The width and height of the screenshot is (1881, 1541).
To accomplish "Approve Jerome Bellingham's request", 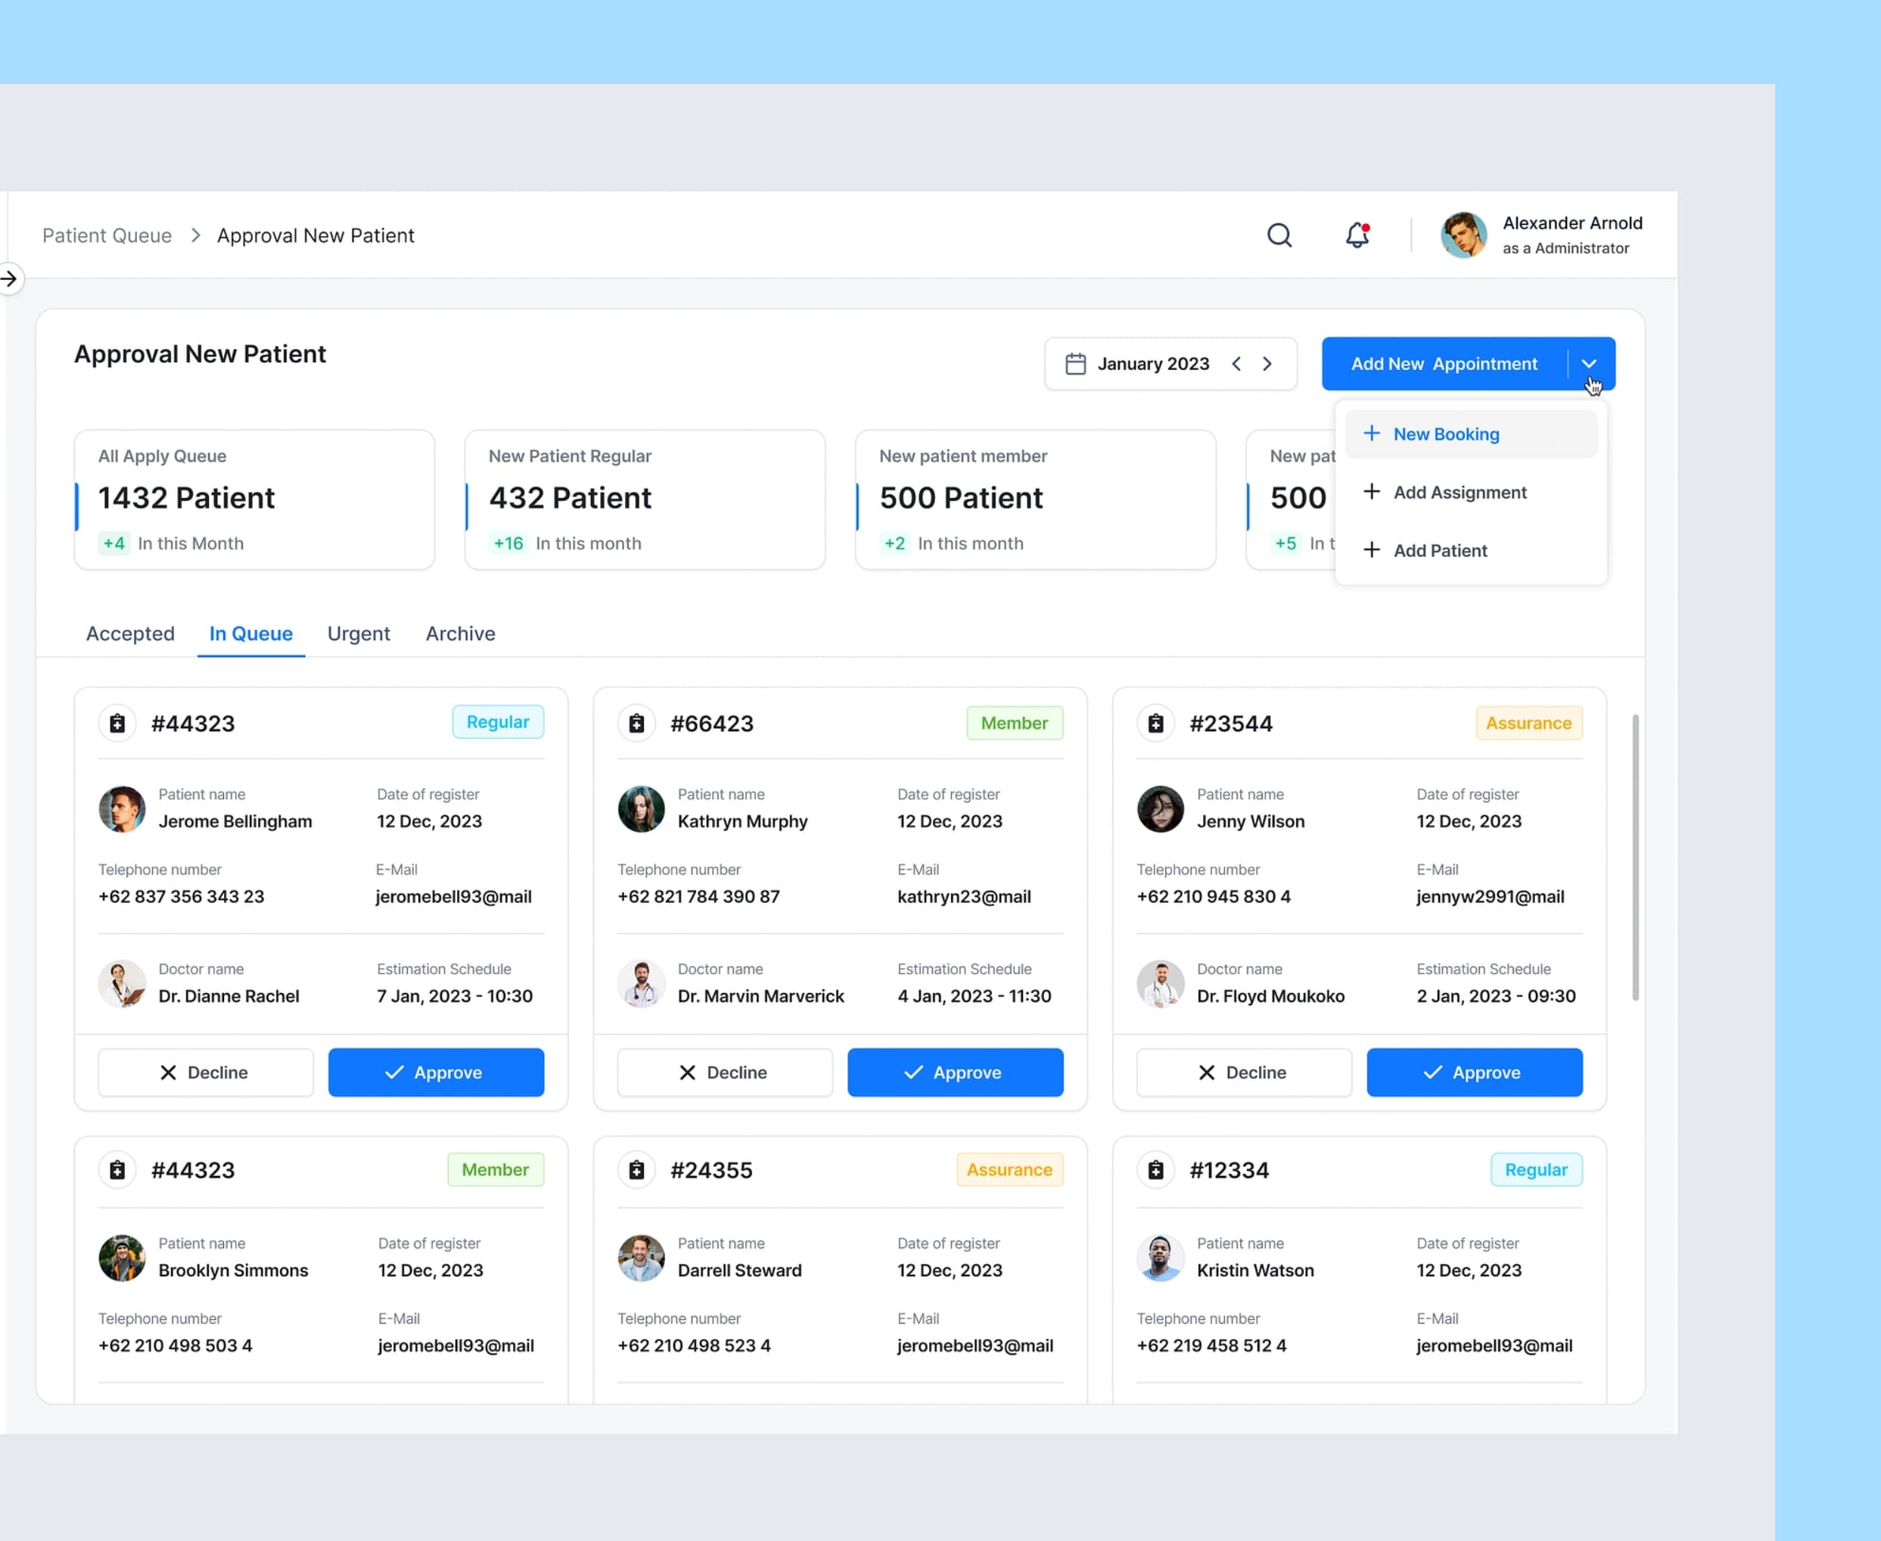I will (x=436, y=1072).
